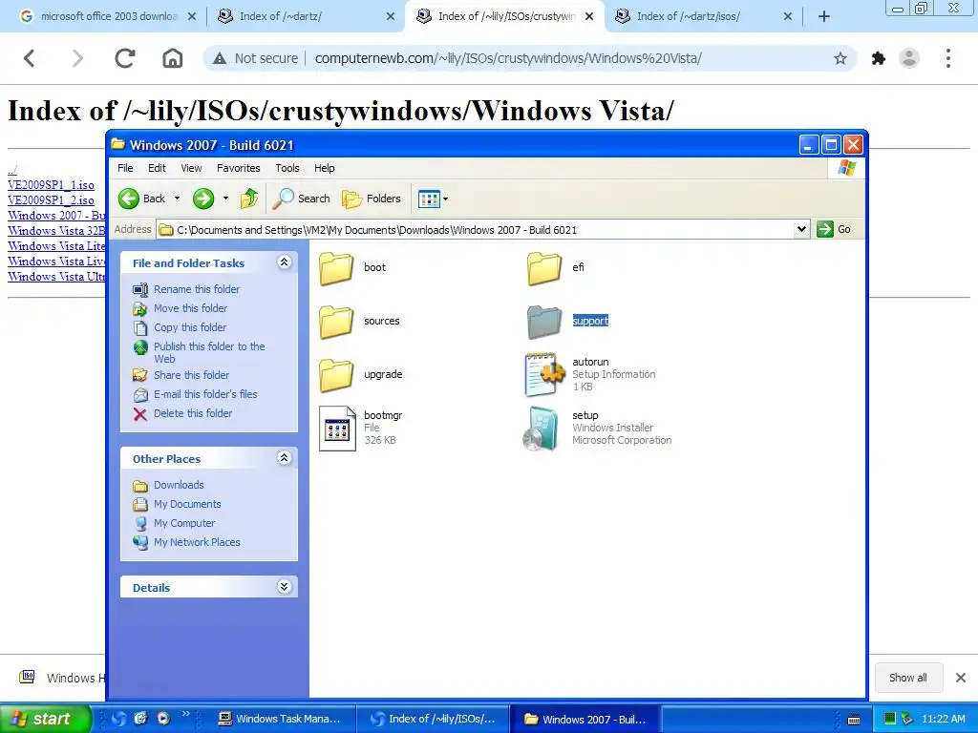Collapse File and Folder Tasks panel
Screen dimensions: 978x733
point(284,262)
